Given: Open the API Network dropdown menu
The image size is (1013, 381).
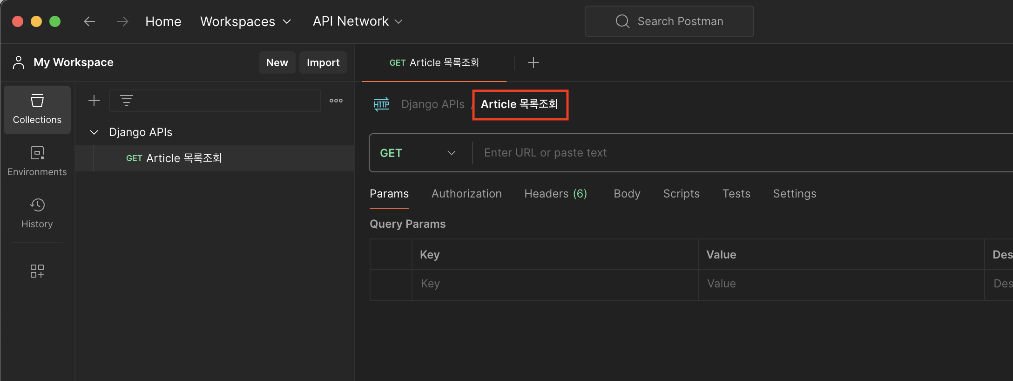Looking at the screenshot, I should [358, 21].
